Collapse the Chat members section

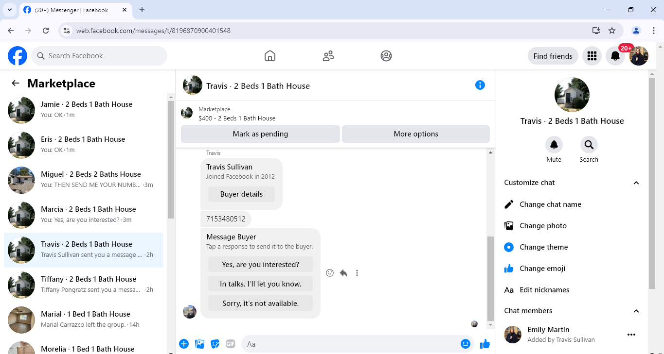coord(636,311)
